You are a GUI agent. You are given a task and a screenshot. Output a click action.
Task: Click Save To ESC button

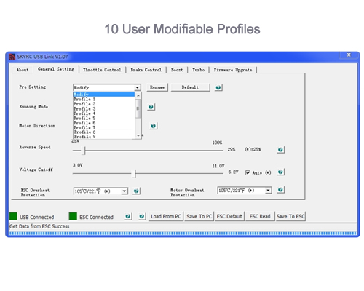click(290, 216)
